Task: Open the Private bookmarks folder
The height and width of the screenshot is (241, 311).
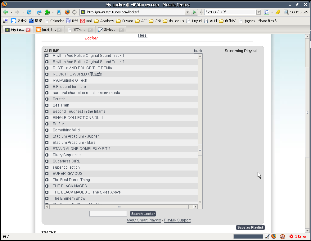Action: click(124, 21)
